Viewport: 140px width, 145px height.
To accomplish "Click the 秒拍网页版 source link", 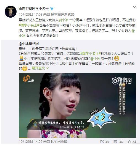I will coord(59,142).
